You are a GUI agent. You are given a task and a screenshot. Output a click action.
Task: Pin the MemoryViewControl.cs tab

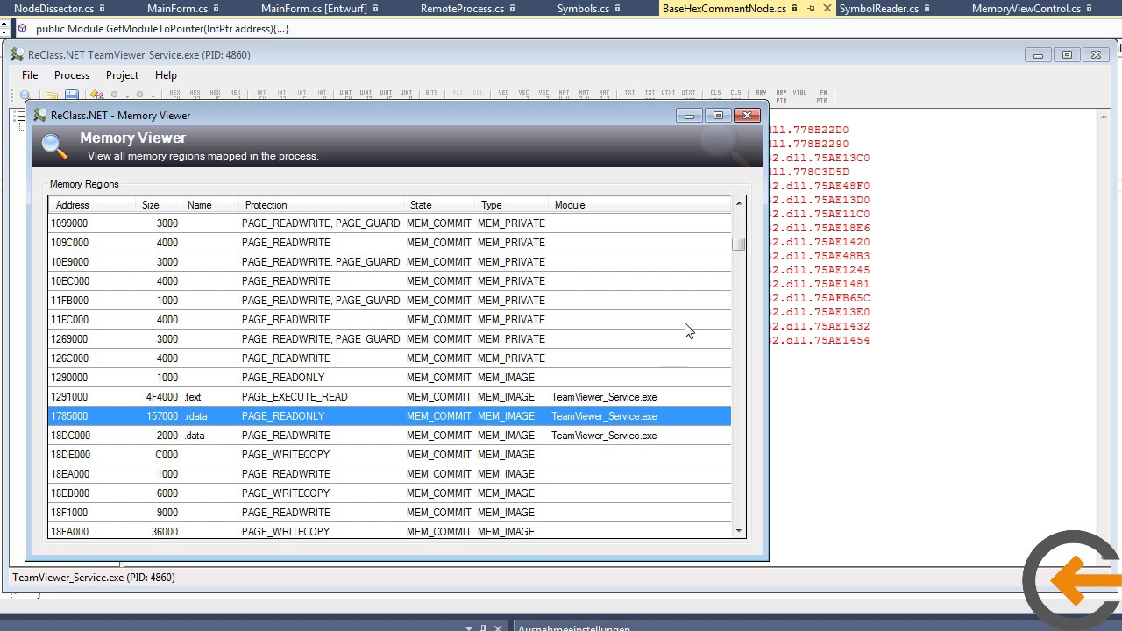[x=1090, y=9]
